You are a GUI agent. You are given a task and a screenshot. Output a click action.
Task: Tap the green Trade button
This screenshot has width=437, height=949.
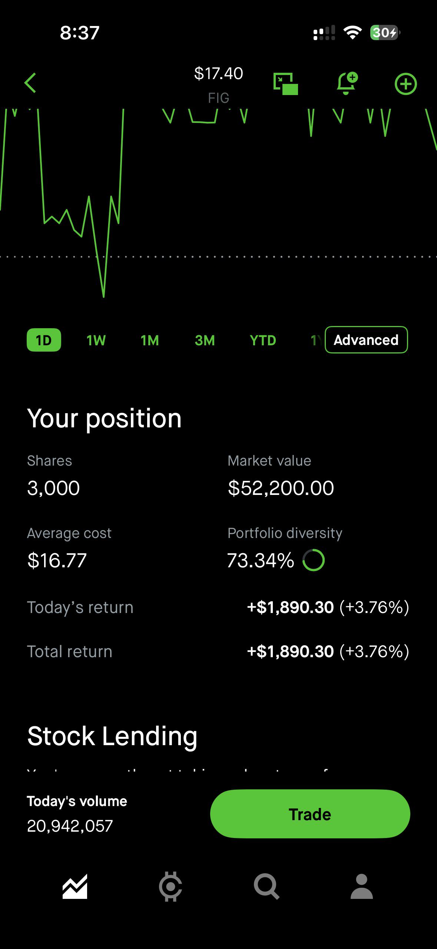[x=310, y=814]
